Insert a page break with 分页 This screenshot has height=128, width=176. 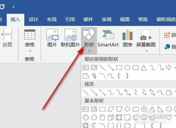[7, 38]
